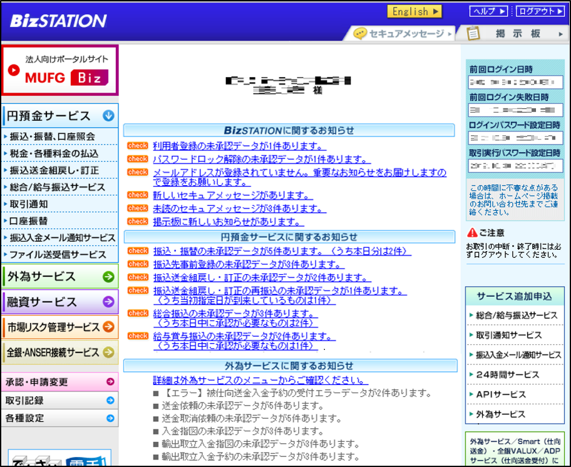Click the ログアウト logout button
This screenshot has width=571, height=467.
[540, 11]
